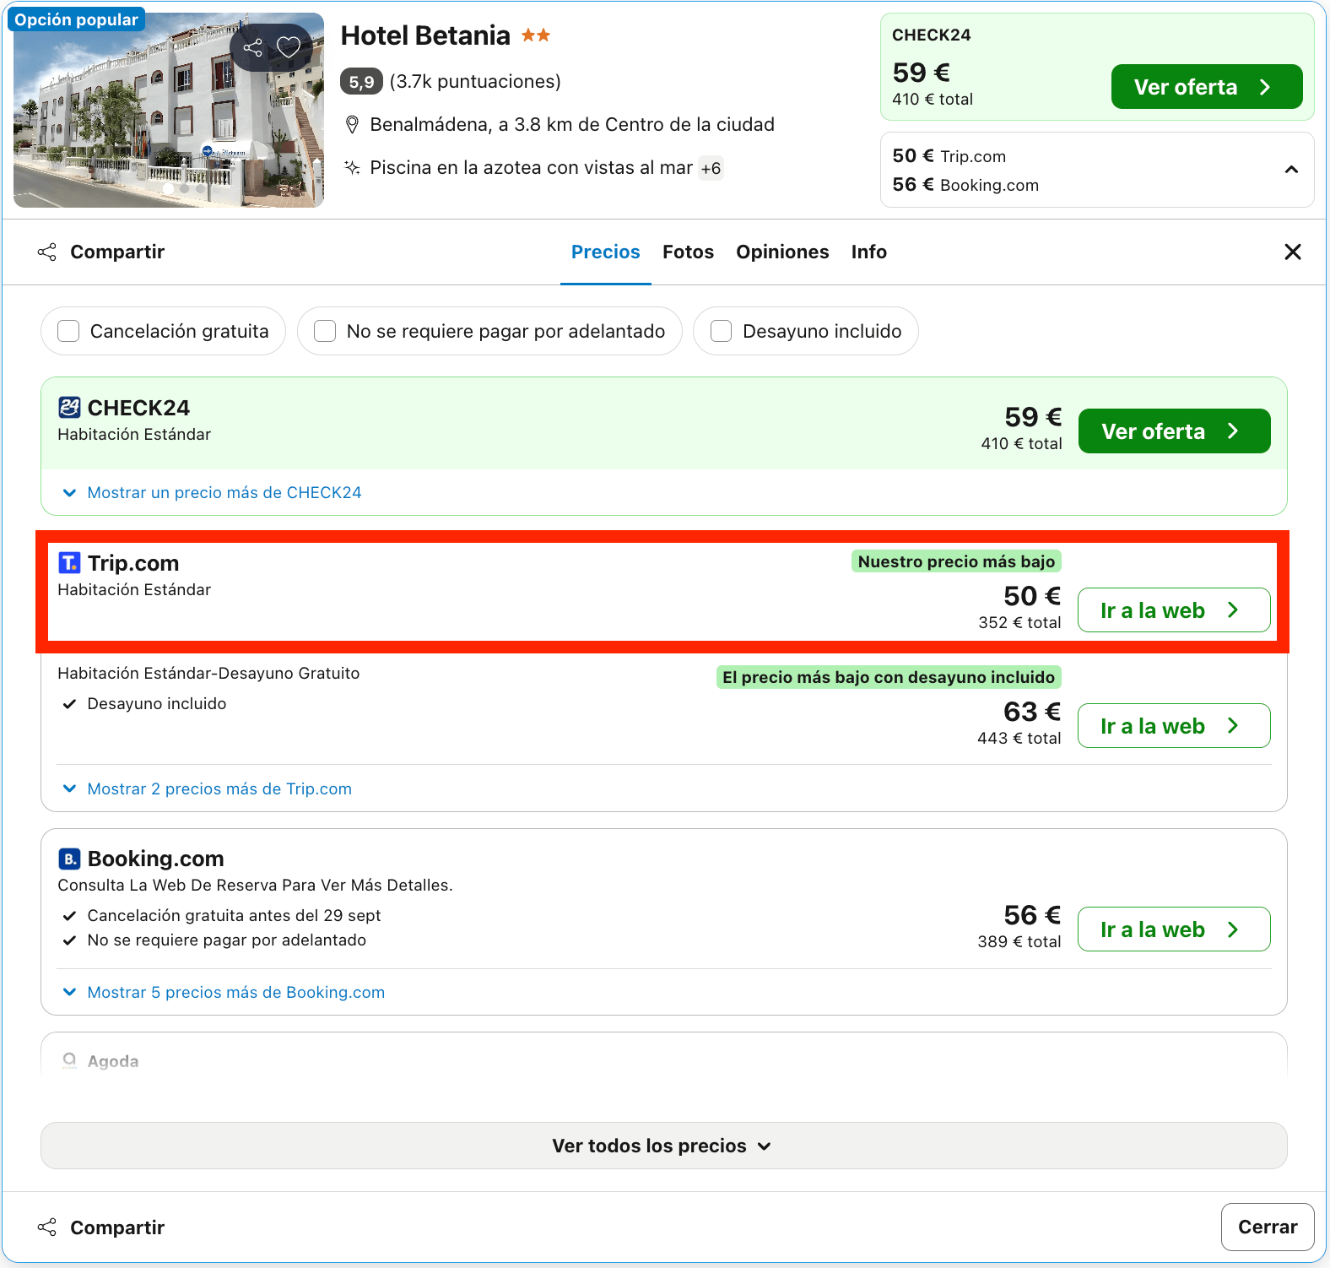Click the Hotel Betania title
This screenshot has height=1268, width=1330.
click(425, 35)
